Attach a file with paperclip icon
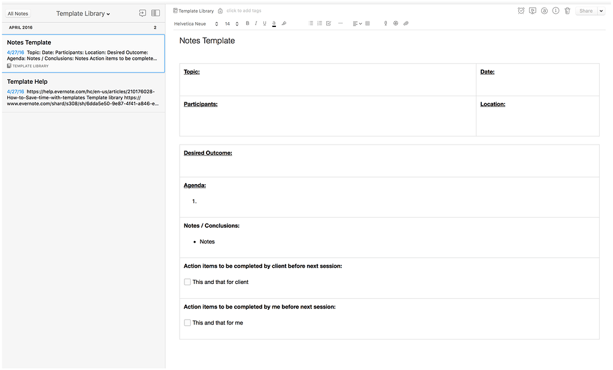Viewport: 613px width, 370px height. pyautogui.click(x=406, y=23)
